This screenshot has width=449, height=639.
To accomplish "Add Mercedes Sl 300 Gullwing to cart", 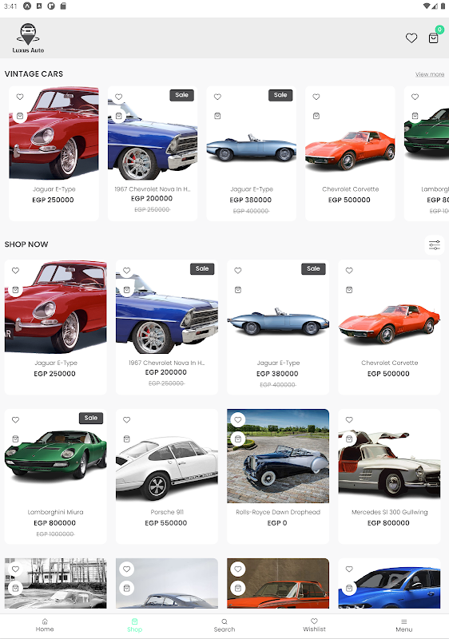I will point(349,439).
